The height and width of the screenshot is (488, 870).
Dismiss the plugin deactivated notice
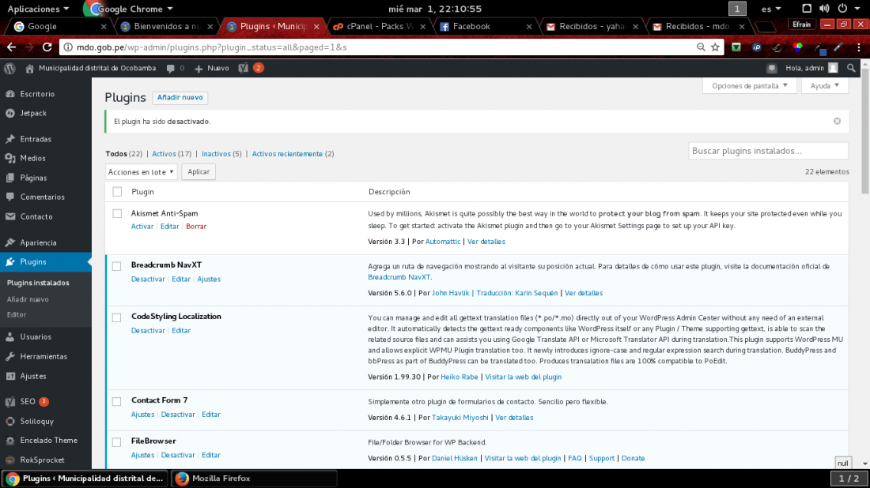pyautogui.click(x=838, y=122)
